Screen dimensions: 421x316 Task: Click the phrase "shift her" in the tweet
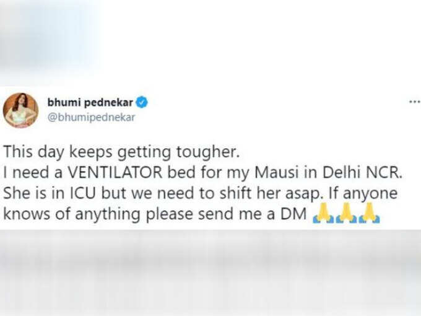pos(250,193)
